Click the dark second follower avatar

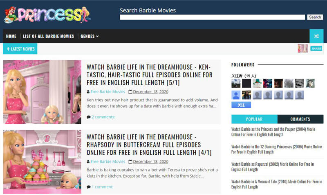(x=246, y=83)
